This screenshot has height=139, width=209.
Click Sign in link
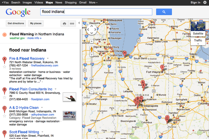click(195, 3)
